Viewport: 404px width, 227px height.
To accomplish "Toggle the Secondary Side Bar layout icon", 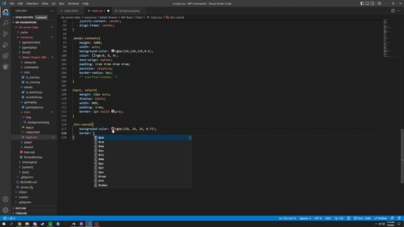I will pos(372,4).
